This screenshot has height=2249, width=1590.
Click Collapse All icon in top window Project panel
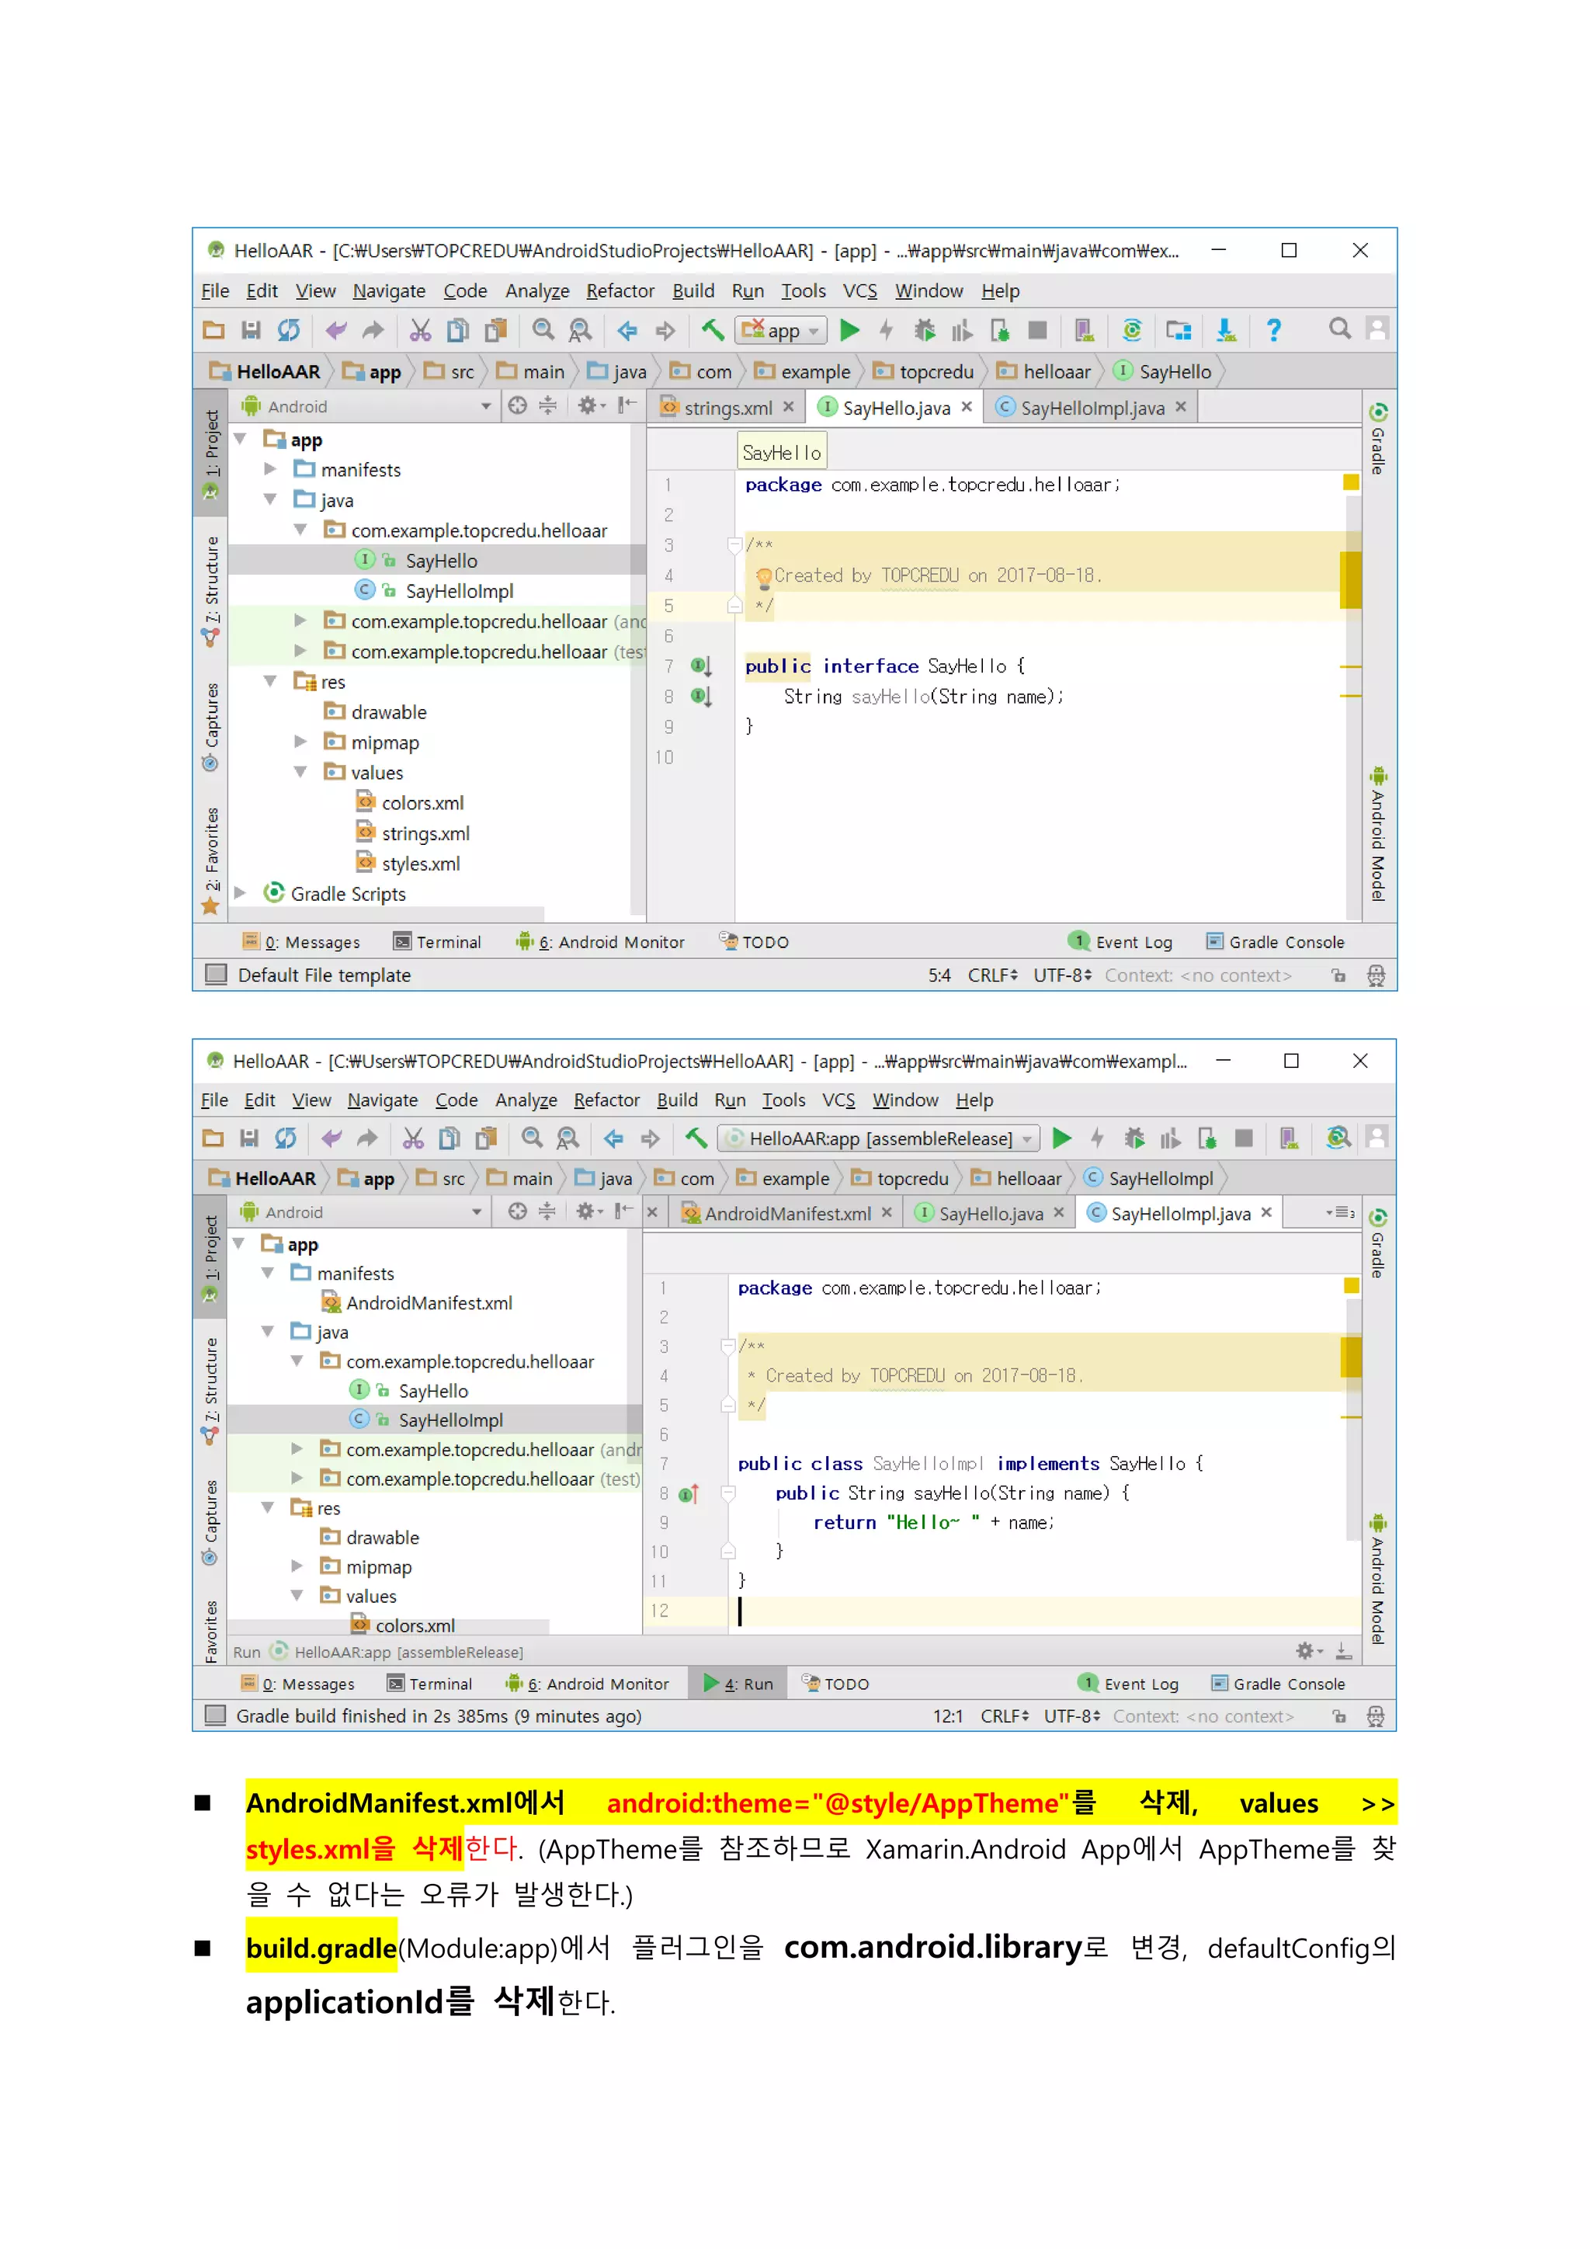[547, 405]
